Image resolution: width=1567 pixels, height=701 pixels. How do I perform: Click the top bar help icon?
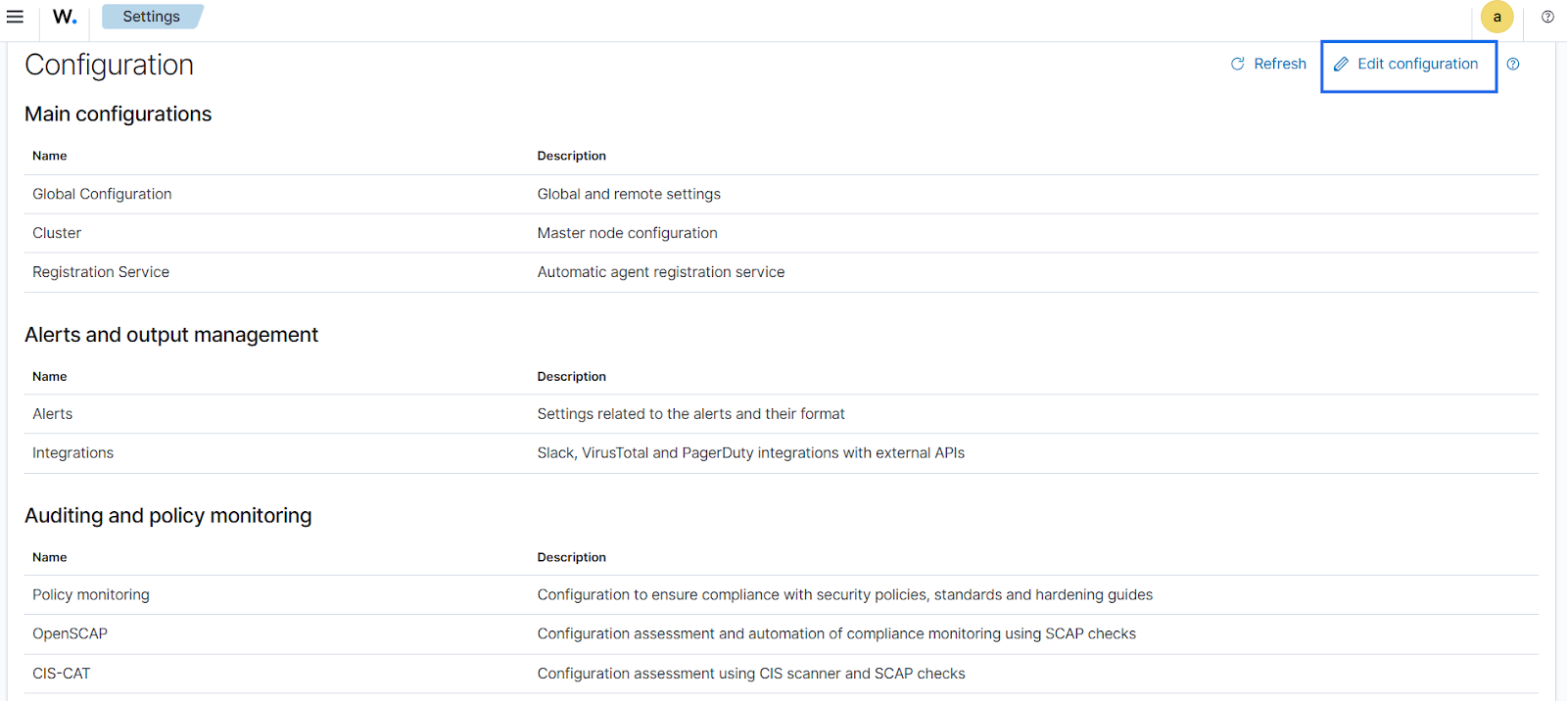[1547, 17]
